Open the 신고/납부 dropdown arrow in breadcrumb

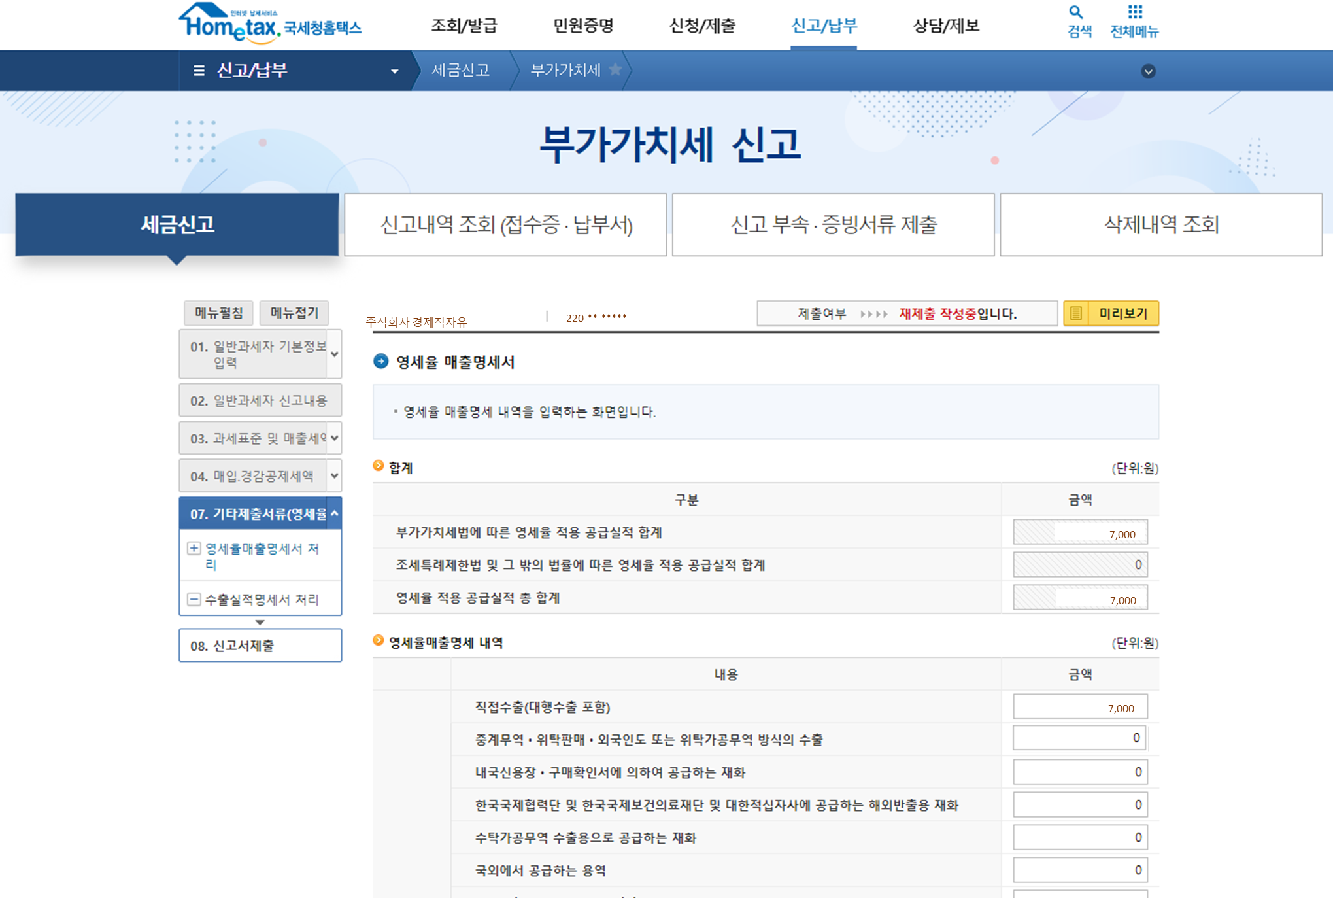point(394,71)
